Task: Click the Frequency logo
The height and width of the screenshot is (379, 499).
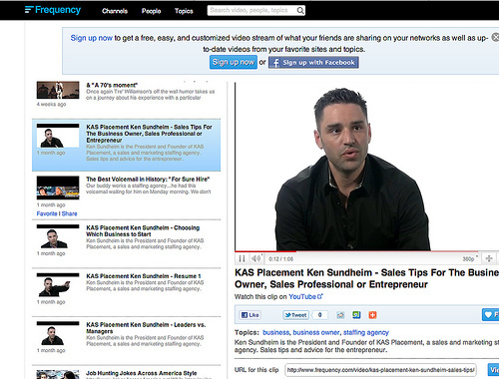Action: coord(53,10)
